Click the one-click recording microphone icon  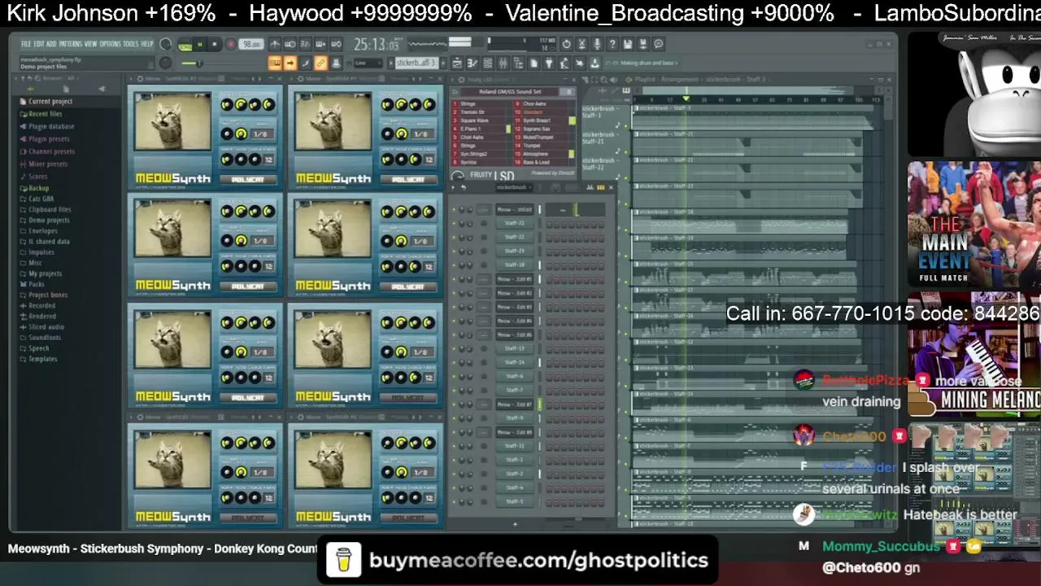click(x=597, y=44)
